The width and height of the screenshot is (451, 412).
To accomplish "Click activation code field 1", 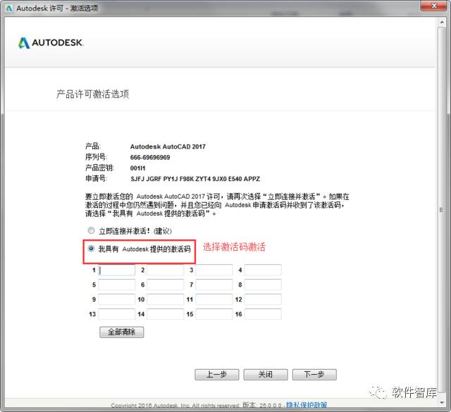I will coord(116,270).
